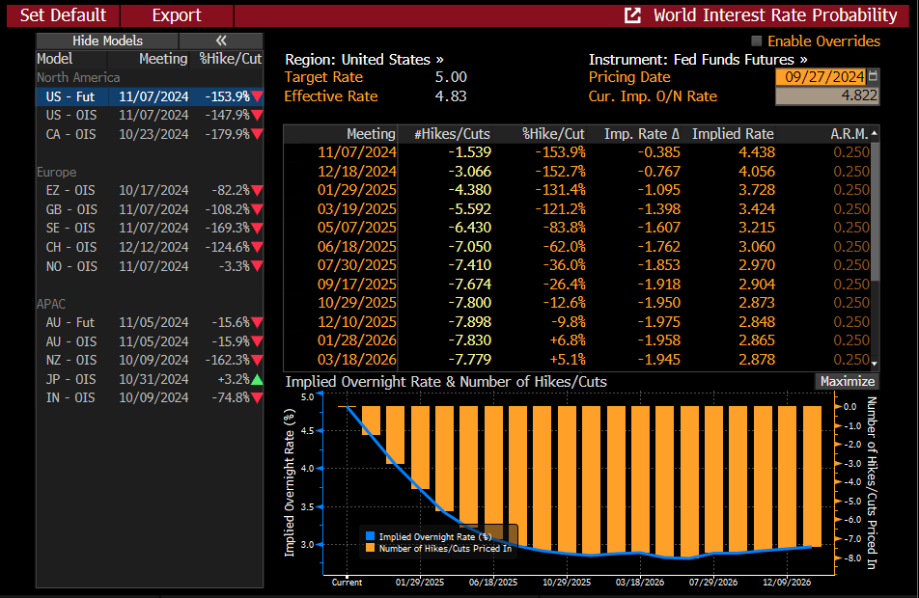The height and width of the screenshot is (598, 919).
Task: Sort by the Imp. Rate Δ column header
Action: (642, 134)
